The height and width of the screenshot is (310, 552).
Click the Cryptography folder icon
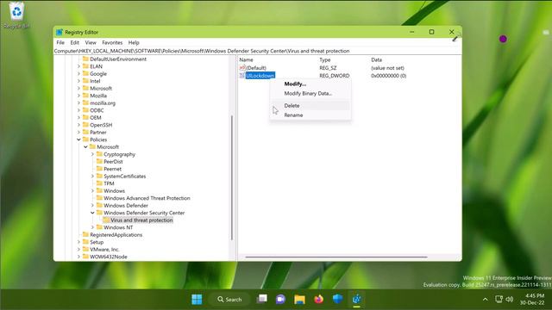(x=99, y=154)
